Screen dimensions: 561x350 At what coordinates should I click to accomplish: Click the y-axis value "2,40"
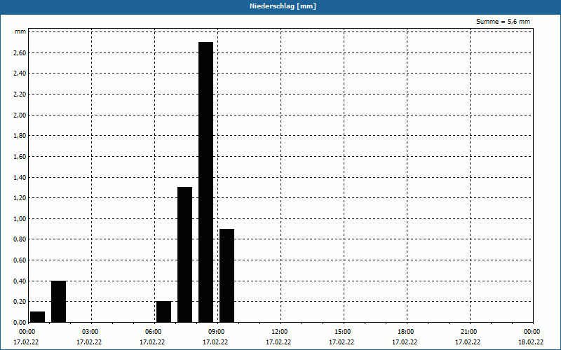pyautogui.click(x=20, y=73)
